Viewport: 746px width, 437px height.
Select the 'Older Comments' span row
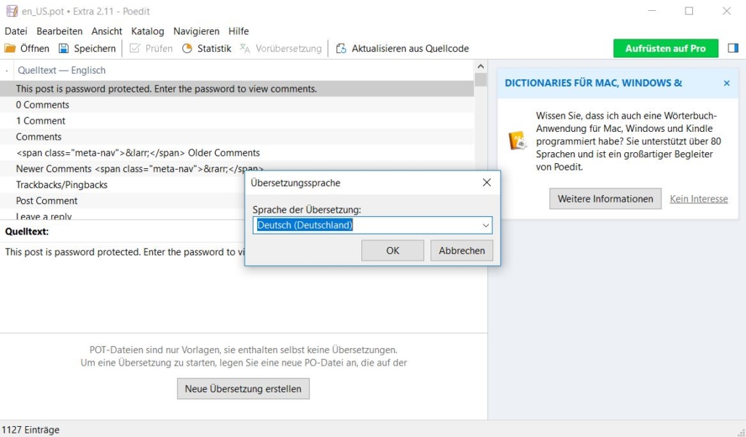[237, 153]
